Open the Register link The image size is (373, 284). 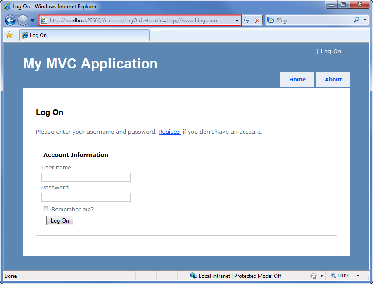click(169, 132)
